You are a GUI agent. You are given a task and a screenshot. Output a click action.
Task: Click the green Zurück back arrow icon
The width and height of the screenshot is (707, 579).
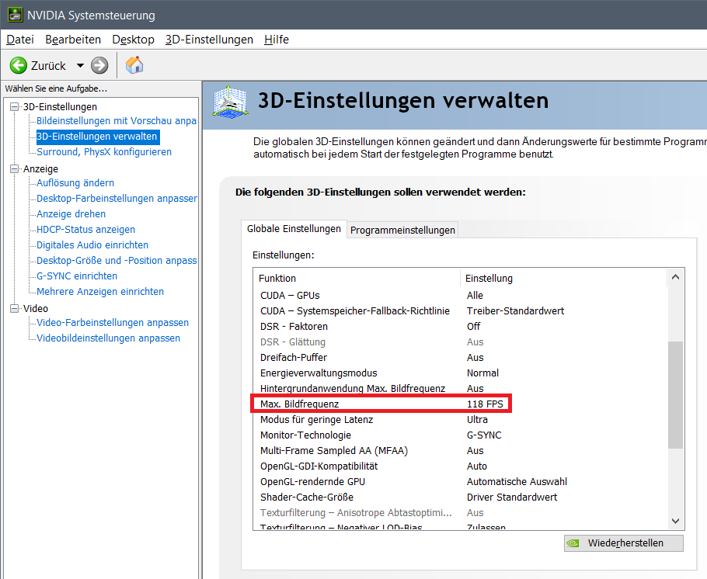click(x=19, y=65)
